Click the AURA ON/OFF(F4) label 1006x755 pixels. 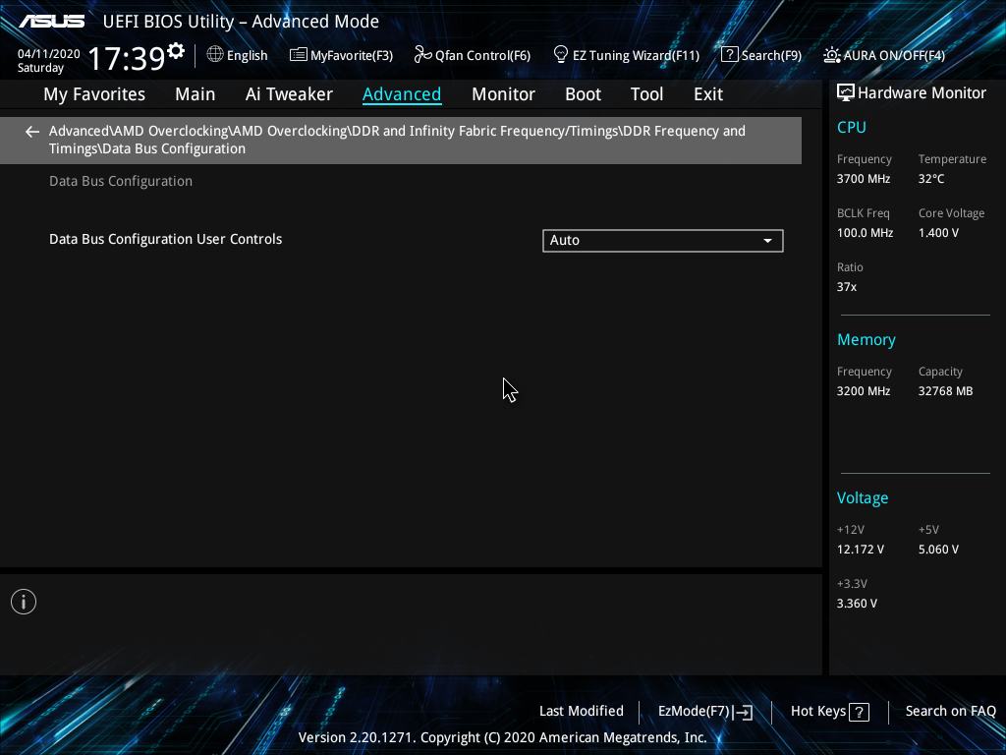[x=894, y=56]
